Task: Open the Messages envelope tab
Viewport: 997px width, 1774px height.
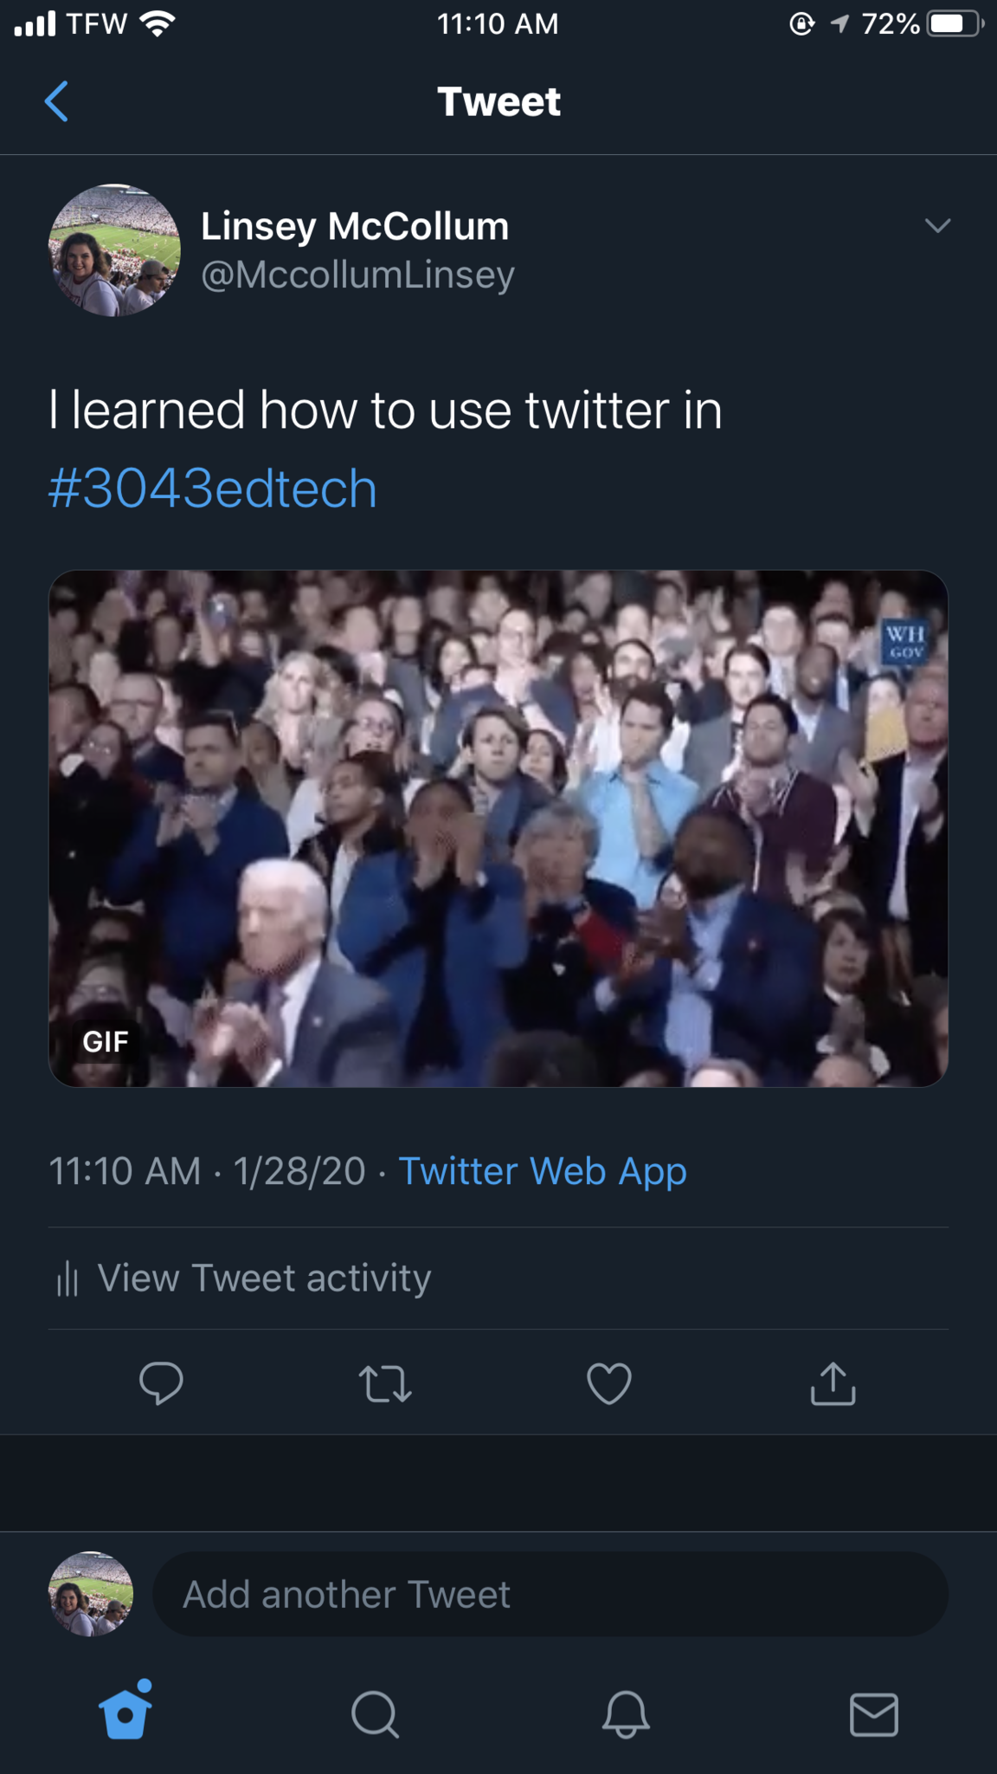Action: coord(873,1714)
